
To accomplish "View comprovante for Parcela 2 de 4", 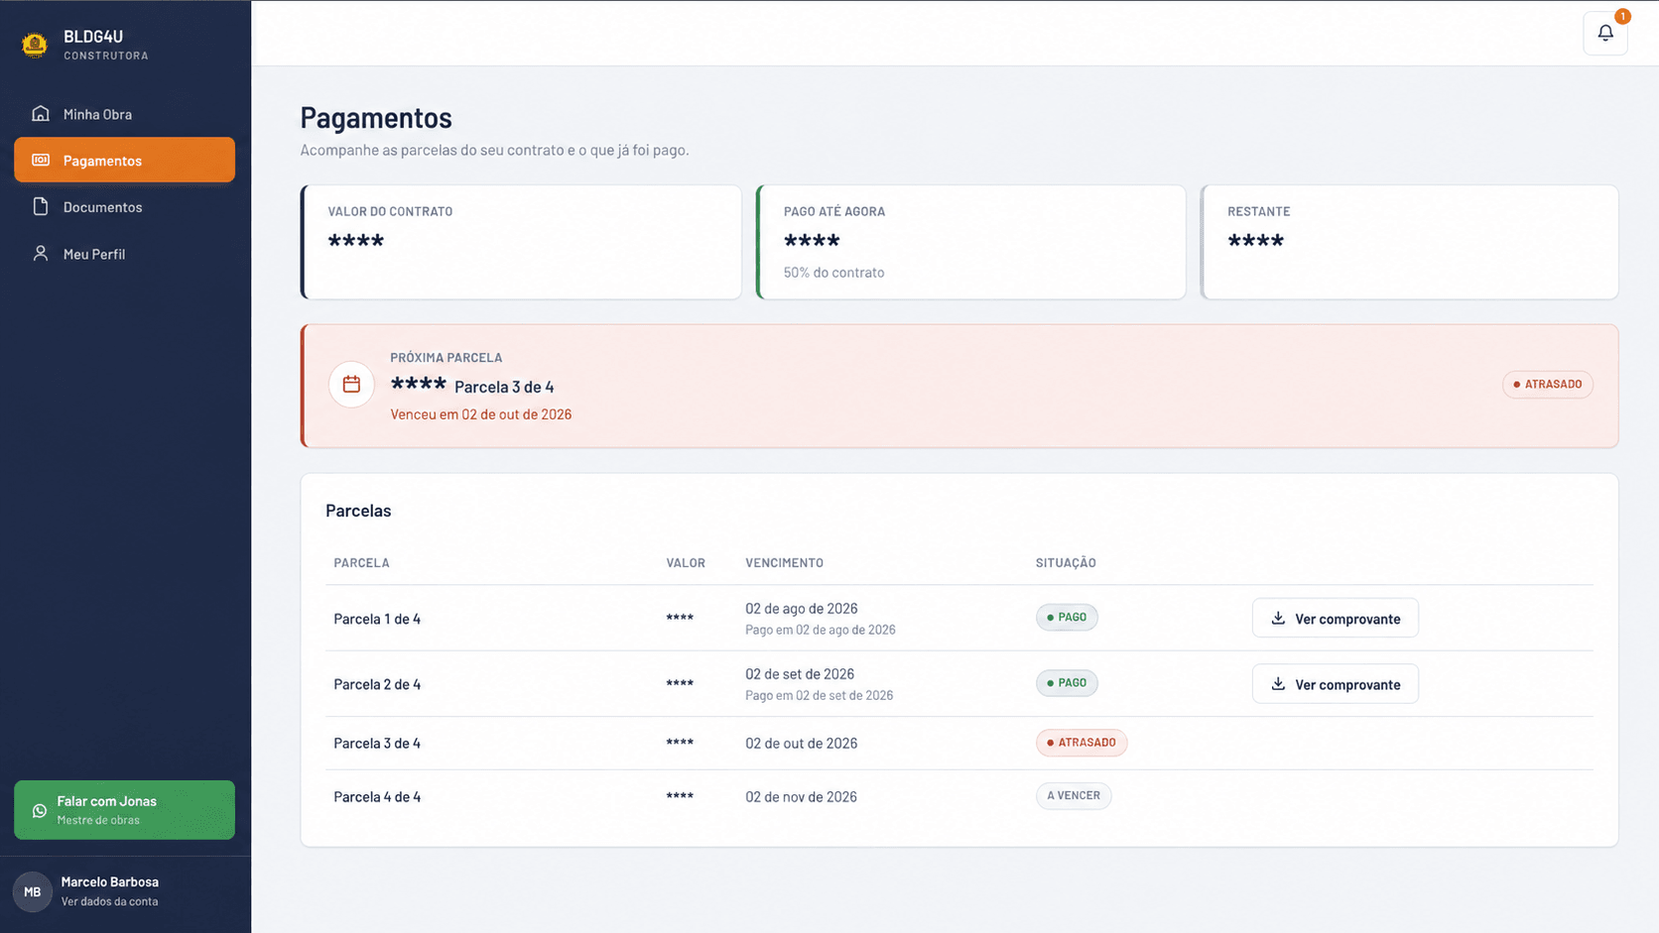I will (1335, 683).
